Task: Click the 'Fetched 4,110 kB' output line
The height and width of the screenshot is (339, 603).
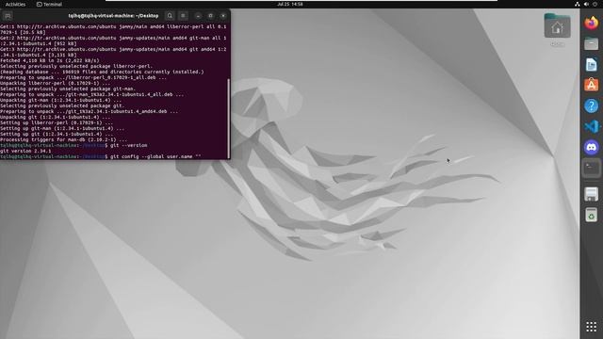Action: coord(50,60)
